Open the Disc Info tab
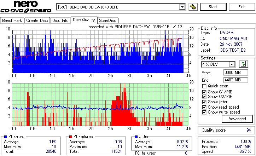This screenshot has height=156, width=256. [60, 21]
